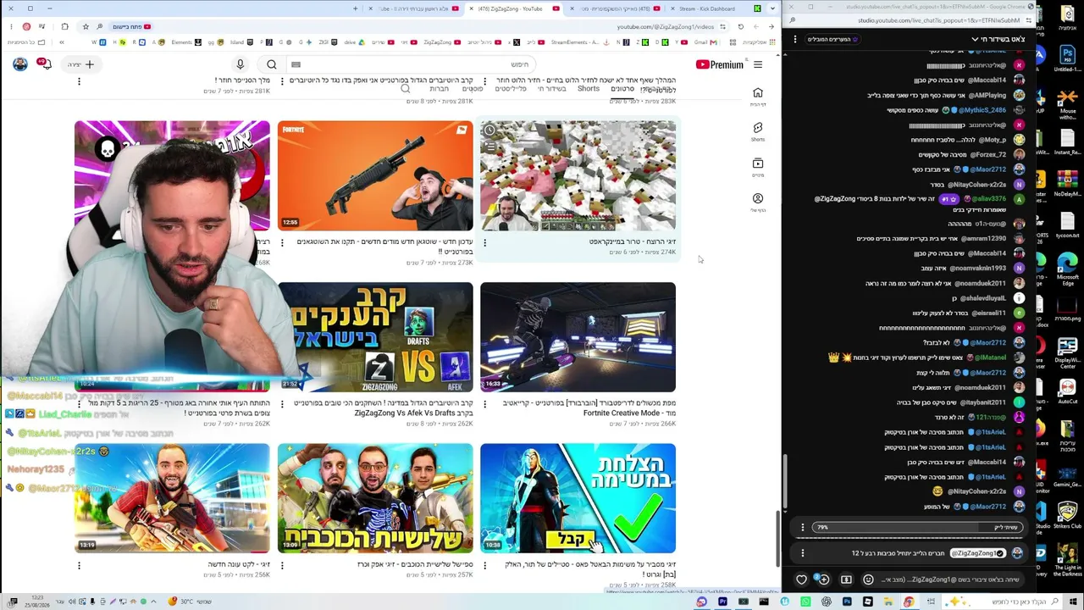Open the channel's Playlists (פלייליסטים) tab

[511, 89]
